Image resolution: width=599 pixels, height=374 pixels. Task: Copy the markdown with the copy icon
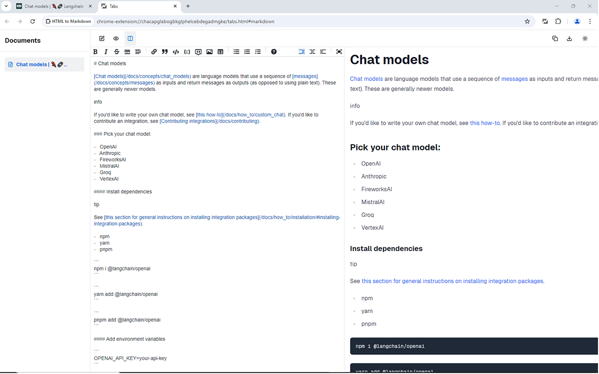point(555,39)
